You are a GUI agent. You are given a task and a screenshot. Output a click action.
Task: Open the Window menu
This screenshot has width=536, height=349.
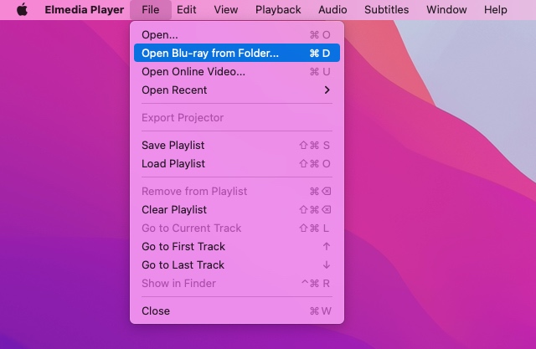click(x=446, y=10)
